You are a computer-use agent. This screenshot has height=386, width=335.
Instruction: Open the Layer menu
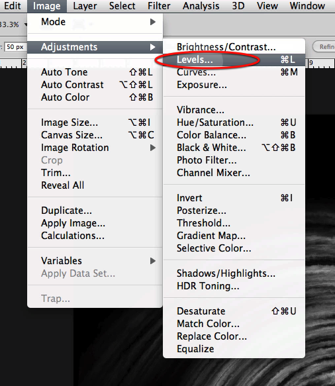pyautogui.click(x=85, y=6)
